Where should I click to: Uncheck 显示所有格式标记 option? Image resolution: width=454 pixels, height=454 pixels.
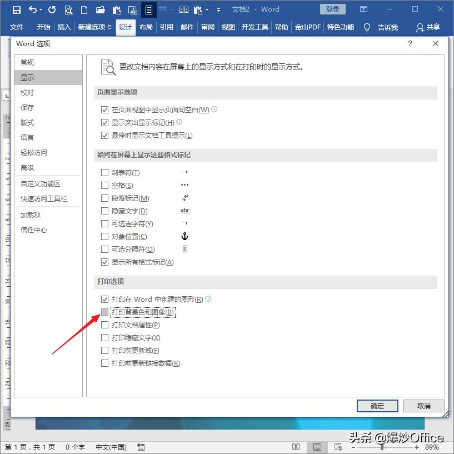point(104,262)
